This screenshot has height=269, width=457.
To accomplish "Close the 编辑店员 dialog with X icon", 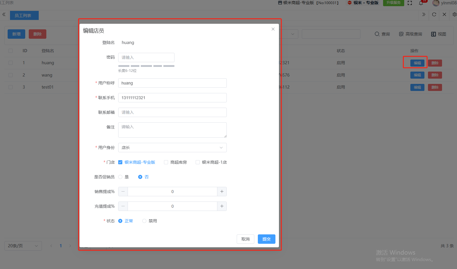I will coord(273,29).
